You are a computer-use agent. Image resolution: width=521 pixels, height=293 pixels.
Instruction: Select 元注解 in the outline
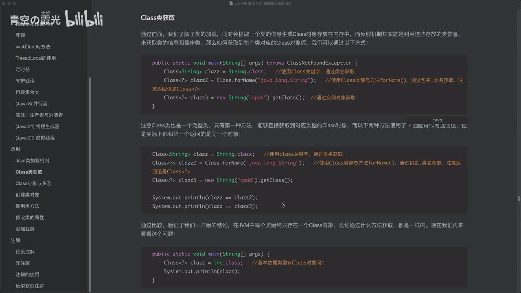click(23, 263)
